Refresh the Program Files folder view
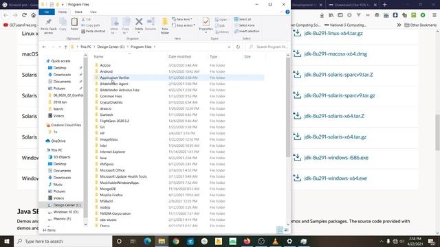Viewport: 440px width, 247px height. point(238,47)
